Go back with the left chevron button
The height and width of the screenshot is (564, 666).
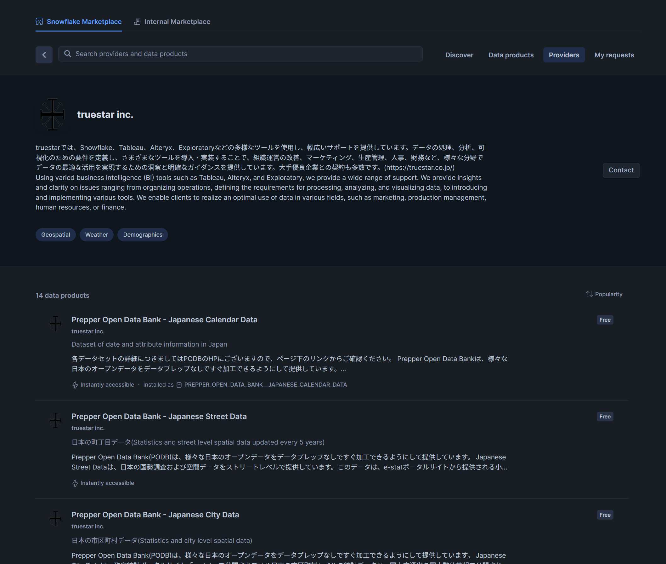click(x=44, y=55)
